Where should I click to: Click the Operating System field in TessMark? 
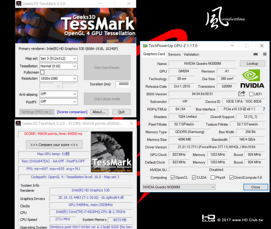point(91,227)
